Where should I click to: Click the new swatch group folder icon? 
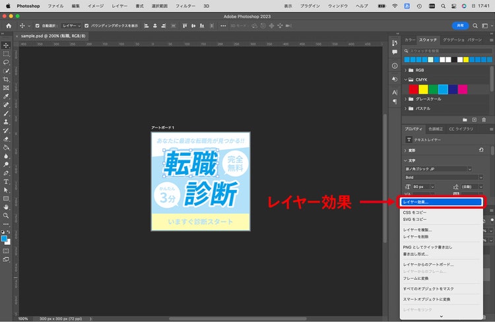click(x=465, y=120)
